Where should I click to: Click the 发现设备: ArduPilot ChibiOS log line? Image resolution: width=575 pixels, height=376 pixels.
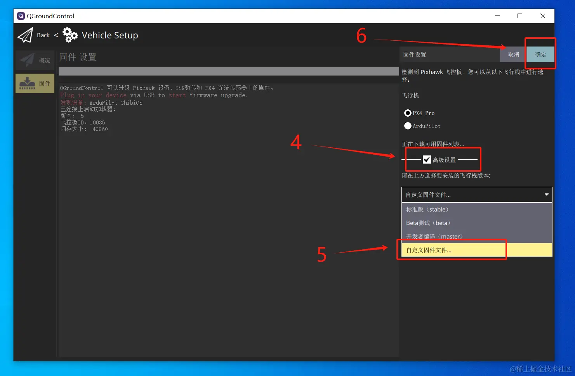pyautogui.click(x=101, y=103)
